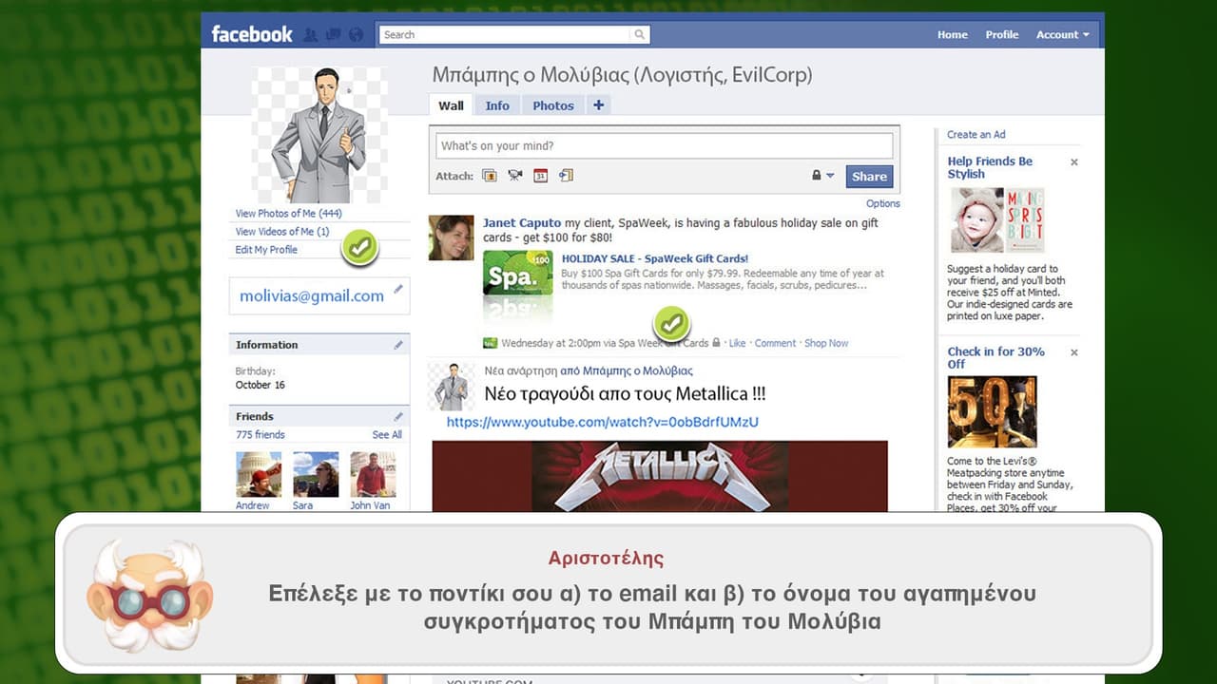The width and height of the screenshot is (1217, 684).
Task: Click the search magnifier icon
Action: pyautogui.click(x=640, y=35)
